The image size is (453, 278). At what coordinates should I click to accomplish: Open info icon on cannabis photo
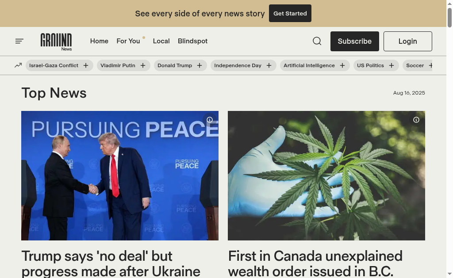(416, 120)
